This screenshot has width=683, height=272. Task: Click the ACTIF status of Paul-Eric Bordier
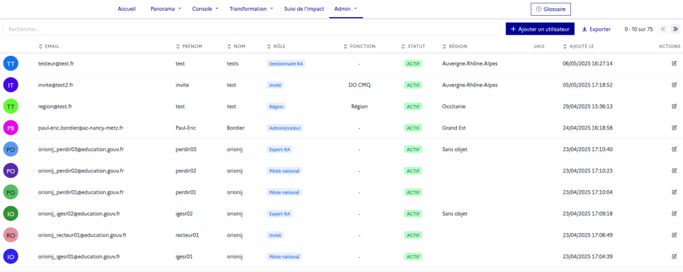point(413,127)
